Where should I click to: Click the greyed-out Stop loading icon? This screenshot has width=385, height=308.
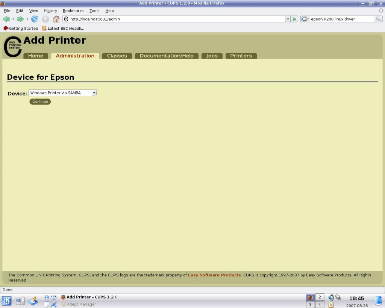pyautogui.click(x=45, y=19)
